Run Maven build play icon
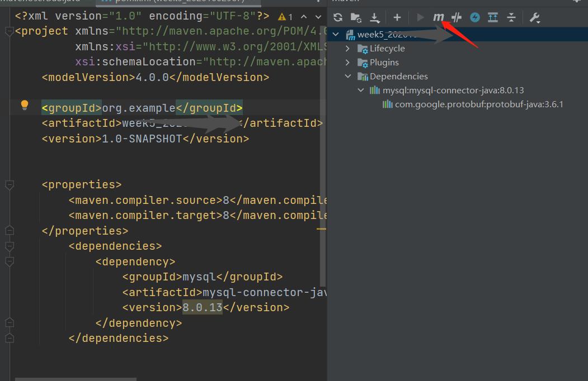Viewport: 588px width, 381px height. coord(420,17)
